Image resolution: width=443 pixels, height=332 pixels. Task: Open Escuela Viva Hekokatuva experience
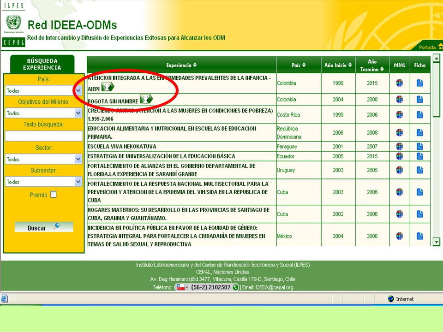122,147
